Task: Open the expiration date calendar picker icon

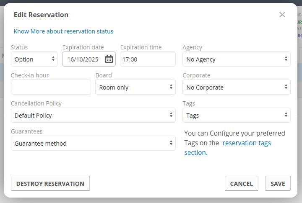Action: [109, 59]
